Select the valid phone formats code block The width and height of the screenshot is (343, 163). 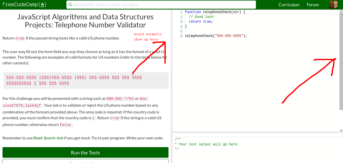(x=85, y=80)
